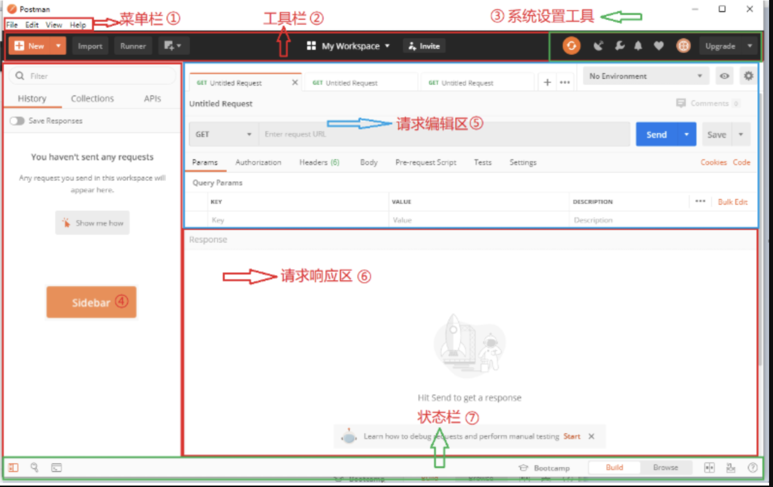Image resolution: width=773 pixels, height=487 pixels.
Task: Toggle sidebar icon in status bar
Action: 14,468
